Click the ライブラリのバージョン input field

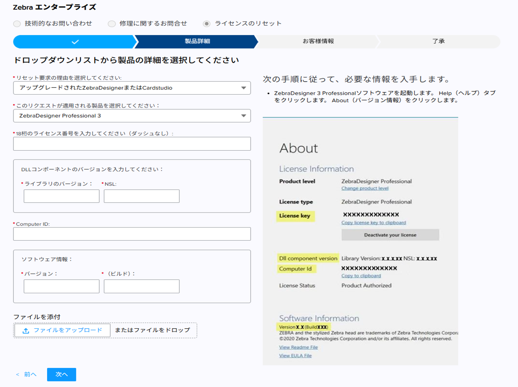[61, 196]
